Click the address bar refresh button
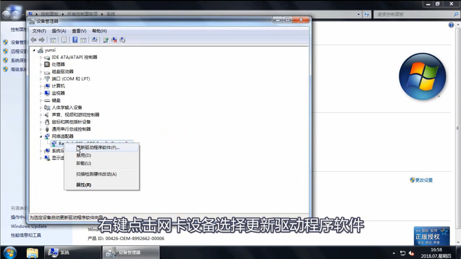Screen dimensions: 461x259 point(366,14)
